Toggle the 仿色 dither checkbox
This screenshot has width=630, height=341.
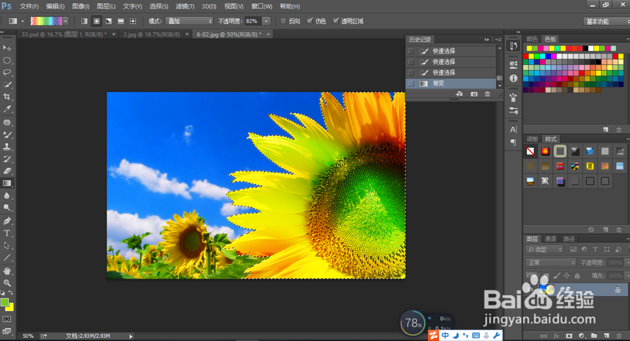coord(310,21)
